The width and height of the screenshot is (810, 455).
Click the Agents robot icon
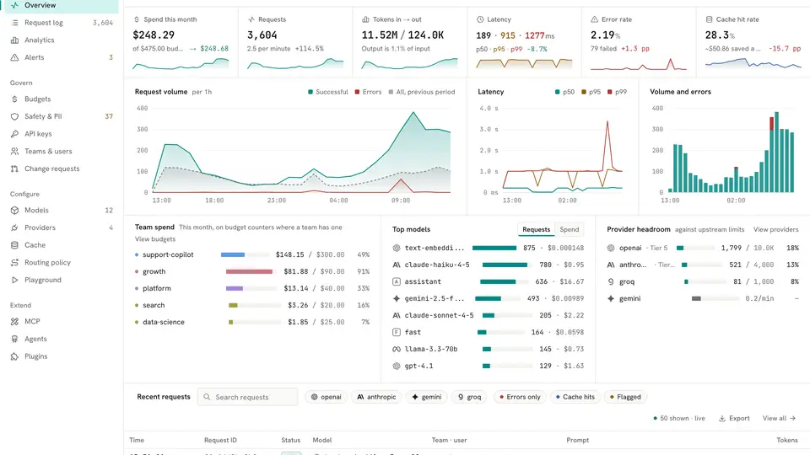point(14,339)
